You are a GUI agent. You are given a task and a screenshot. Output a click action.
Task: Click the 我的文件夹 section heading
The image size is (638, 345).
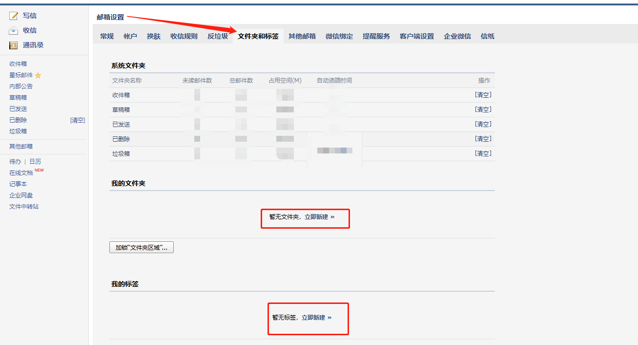point(128,184)
